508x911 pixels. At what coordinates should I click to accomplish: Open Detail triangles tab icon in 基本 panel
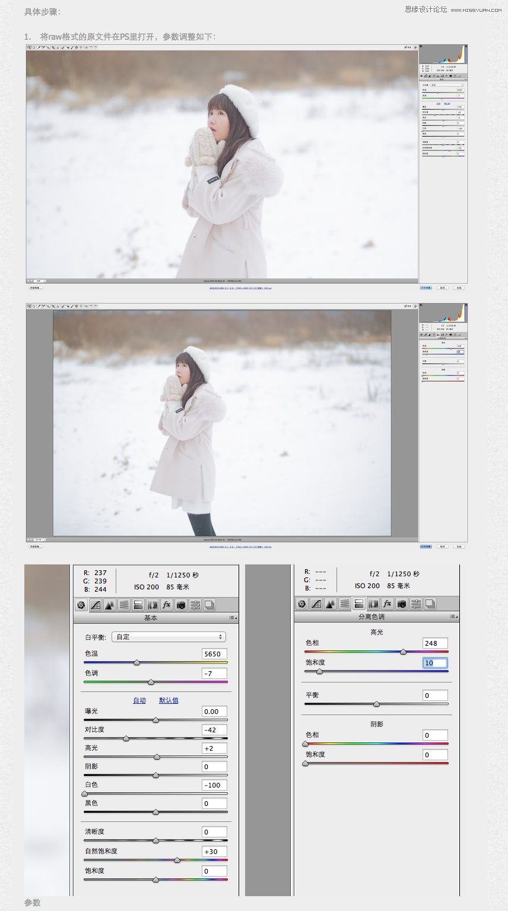110,605
